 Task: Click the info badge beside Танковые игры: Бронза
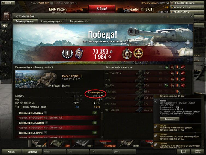coord(45,113)
